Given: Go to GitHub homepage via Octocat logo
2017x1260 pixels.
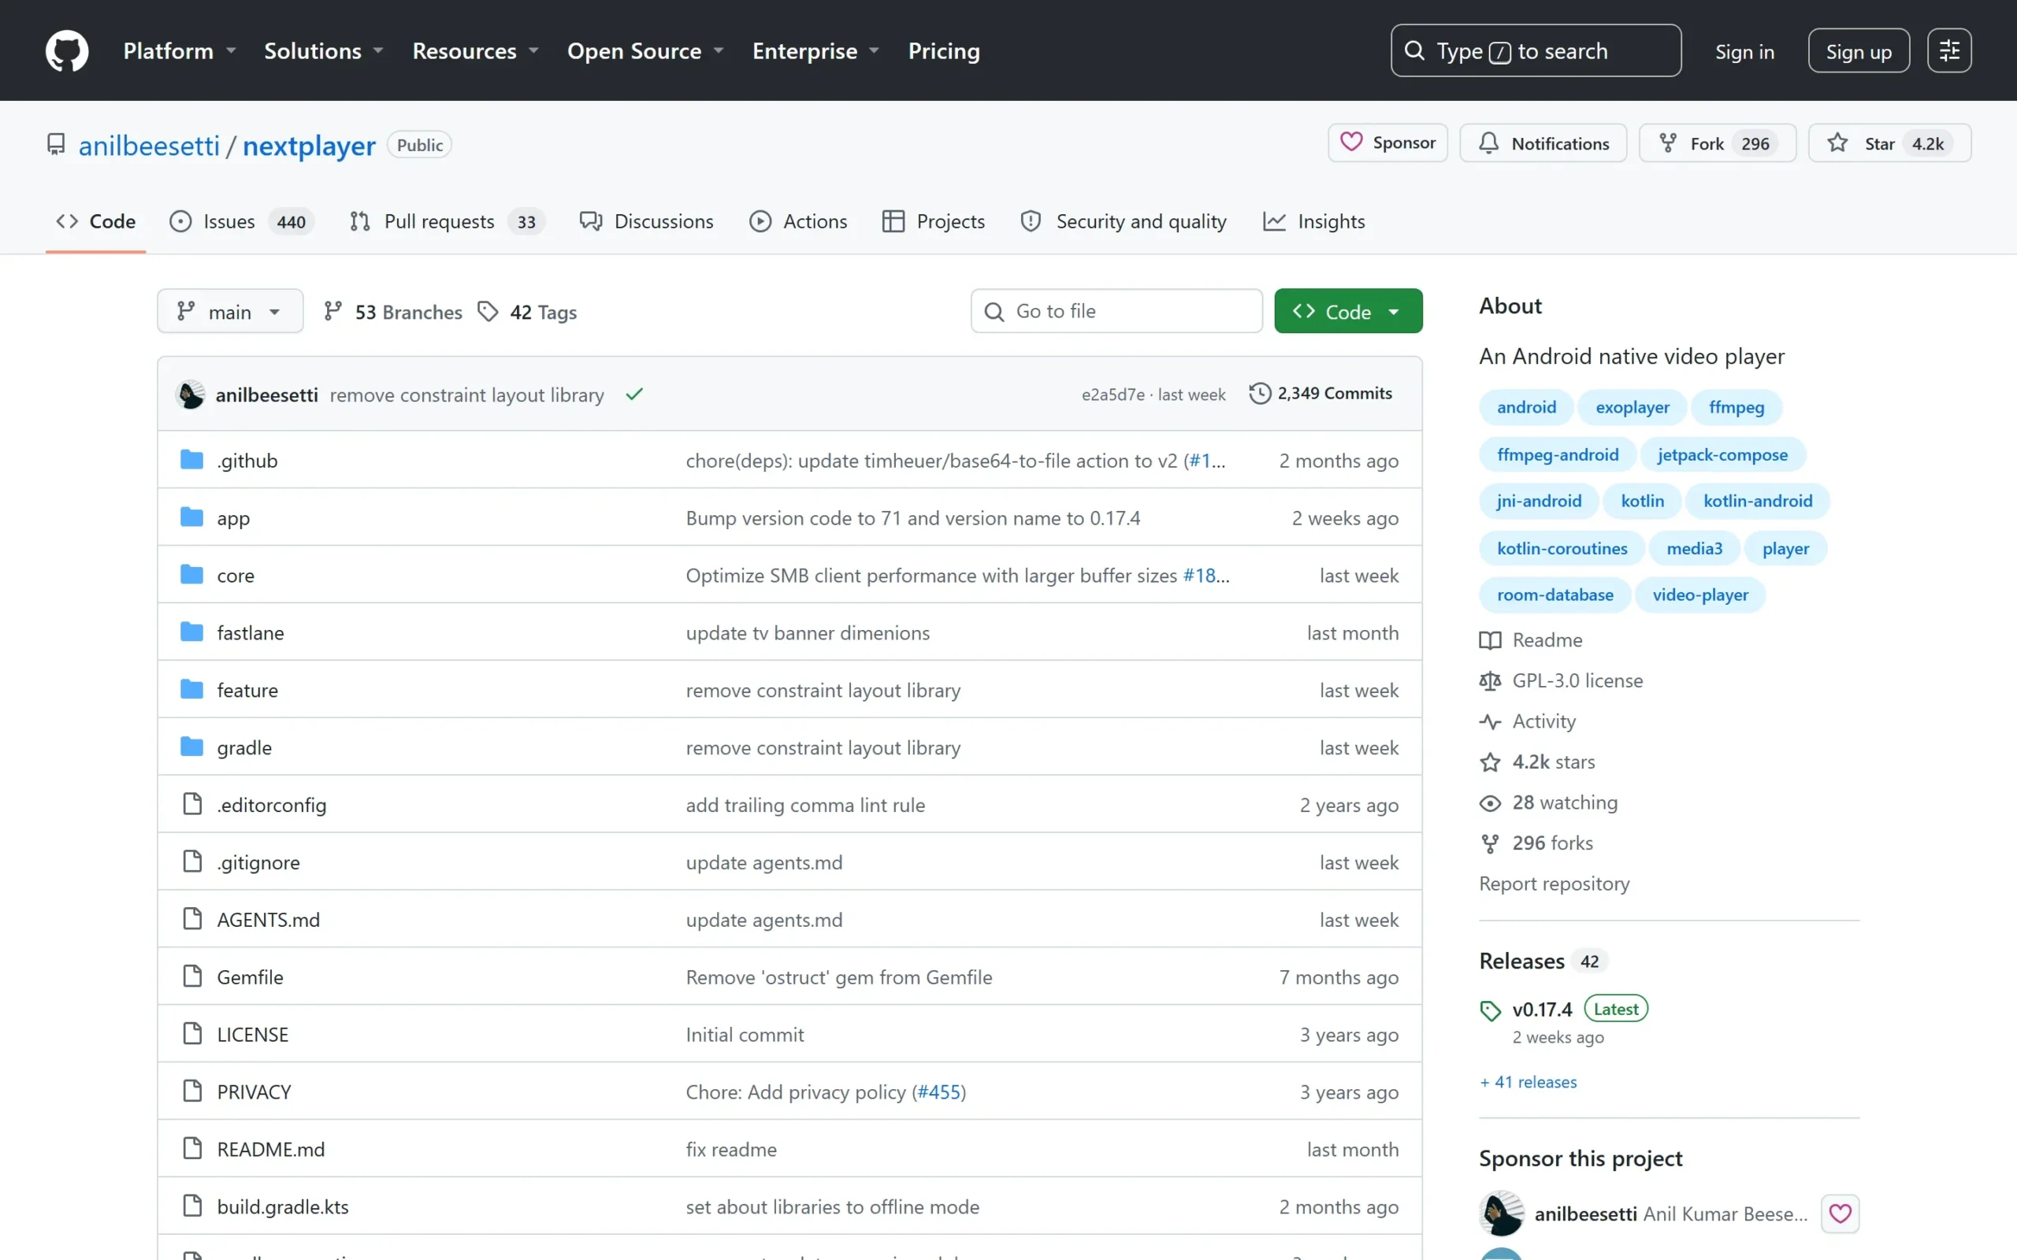Looking at the screenshot, I should click(x=67, y=51).
